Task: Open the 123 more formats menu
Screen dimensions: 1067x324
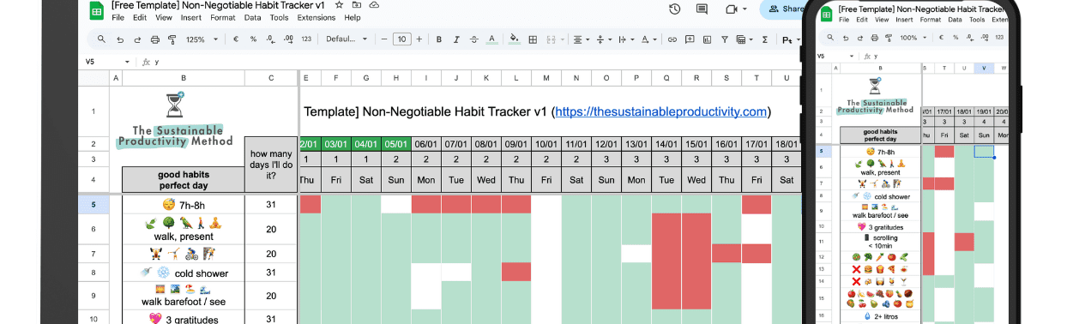Action: [x=306, y=39]
